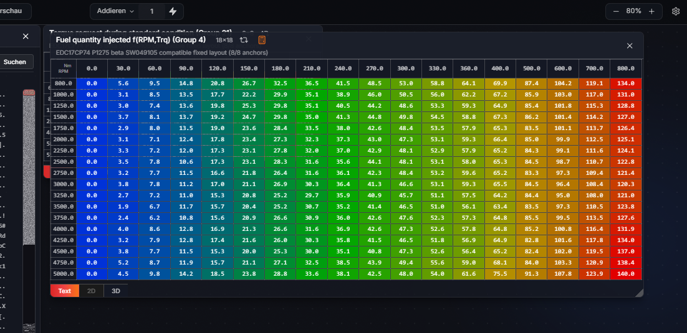
Task: Switch to the 3D view tab
Action: (x=116, y=291)
